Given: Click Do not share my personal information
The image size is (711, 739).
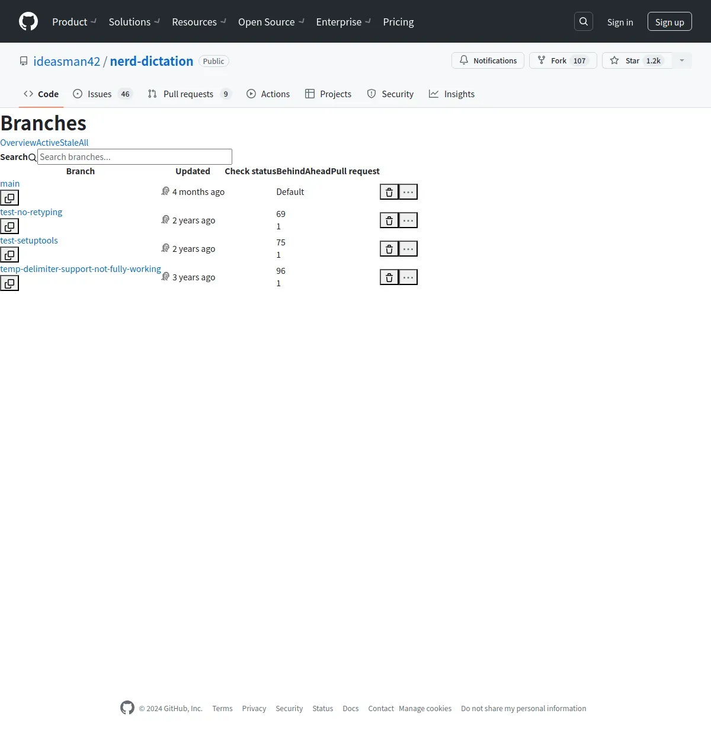Looking at the screenshot, I should (524, 708).
